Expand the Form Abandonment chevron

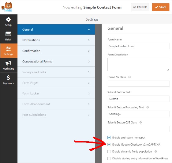89,104
